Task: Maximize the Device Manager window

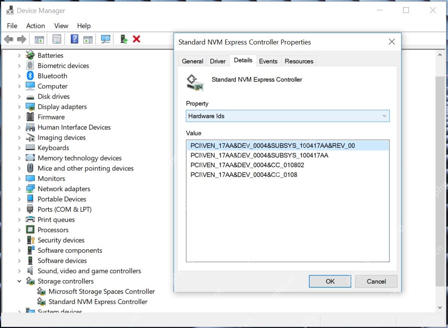Action: (406, 10)
